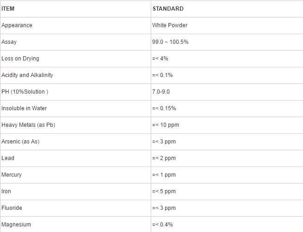Click the STANDARD column header
The image size is (303, 232).
(168, 9)
